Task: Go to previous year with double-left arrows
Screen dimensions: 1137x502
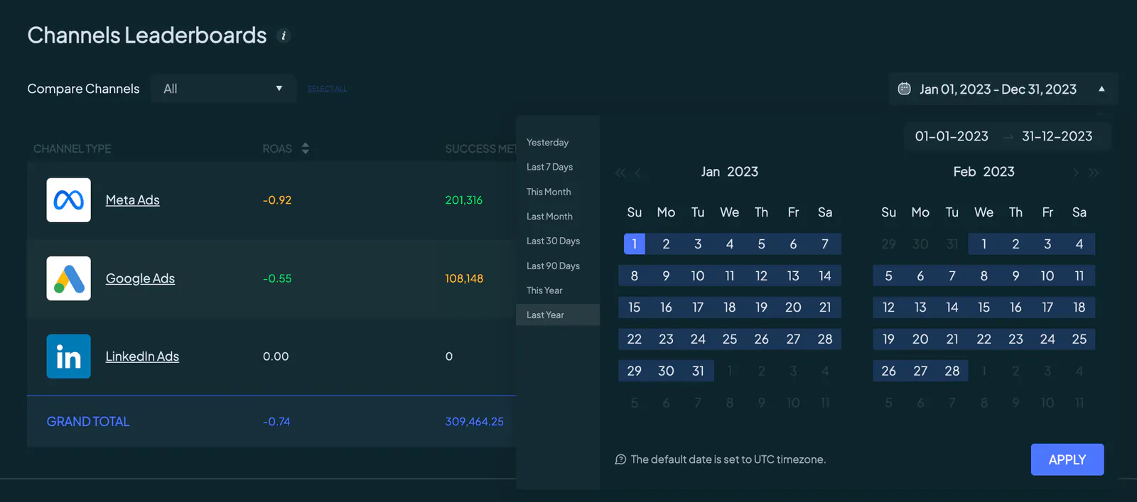Action: click(x=620, y=173)
